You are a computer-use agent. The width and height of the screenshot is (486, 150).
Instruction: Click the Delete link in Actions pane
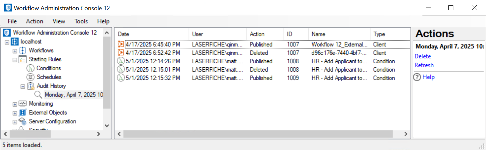[422, 56]
